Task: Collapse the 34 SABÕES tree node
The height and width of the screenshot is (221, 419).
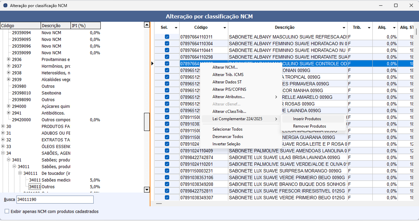Action: coord(3,153)
